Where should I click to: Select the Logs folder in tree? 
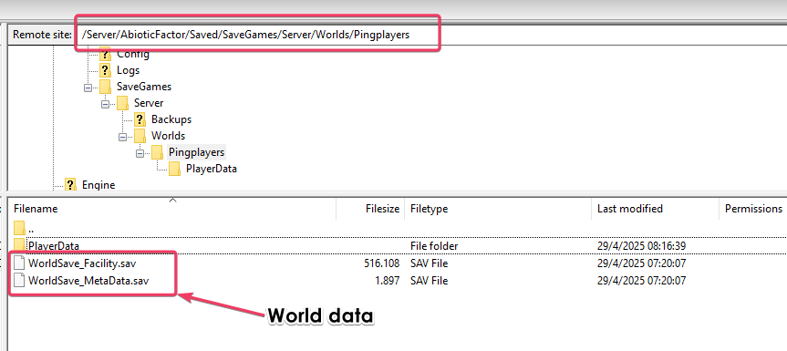(128, 70)
